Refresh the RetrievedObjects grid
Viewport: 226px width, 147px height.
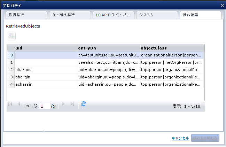(x=84, y=104)
